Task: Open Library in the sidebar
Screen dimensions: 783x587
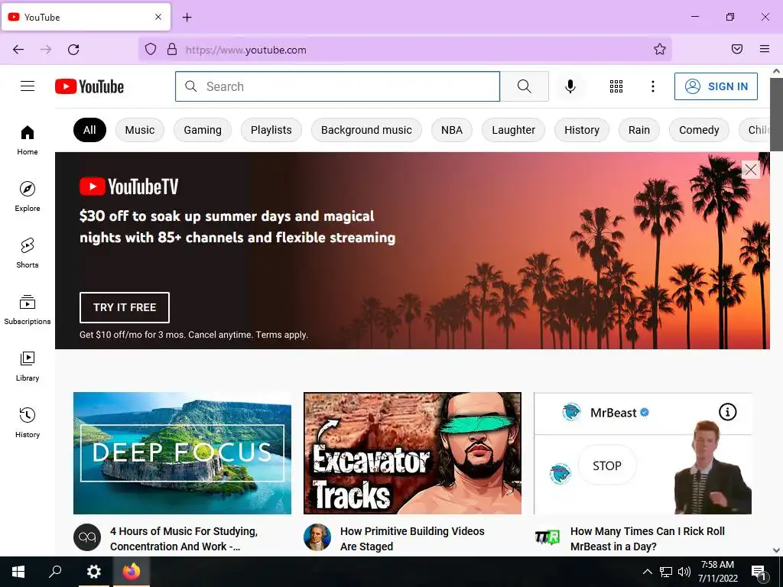Action: tap(28, 366)
